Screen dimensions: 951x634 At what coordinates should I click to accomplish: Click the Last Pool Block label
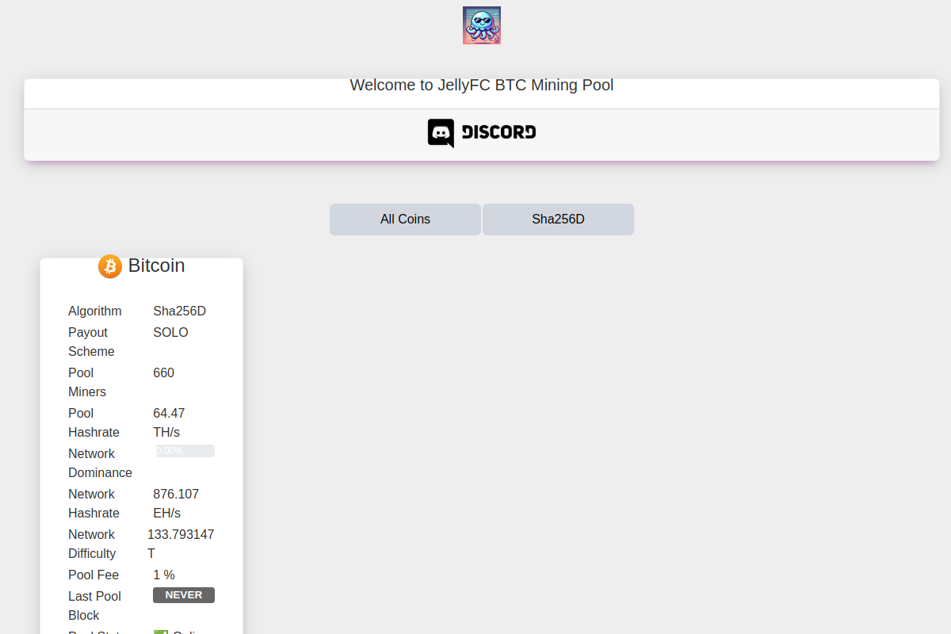coord(94,605)
